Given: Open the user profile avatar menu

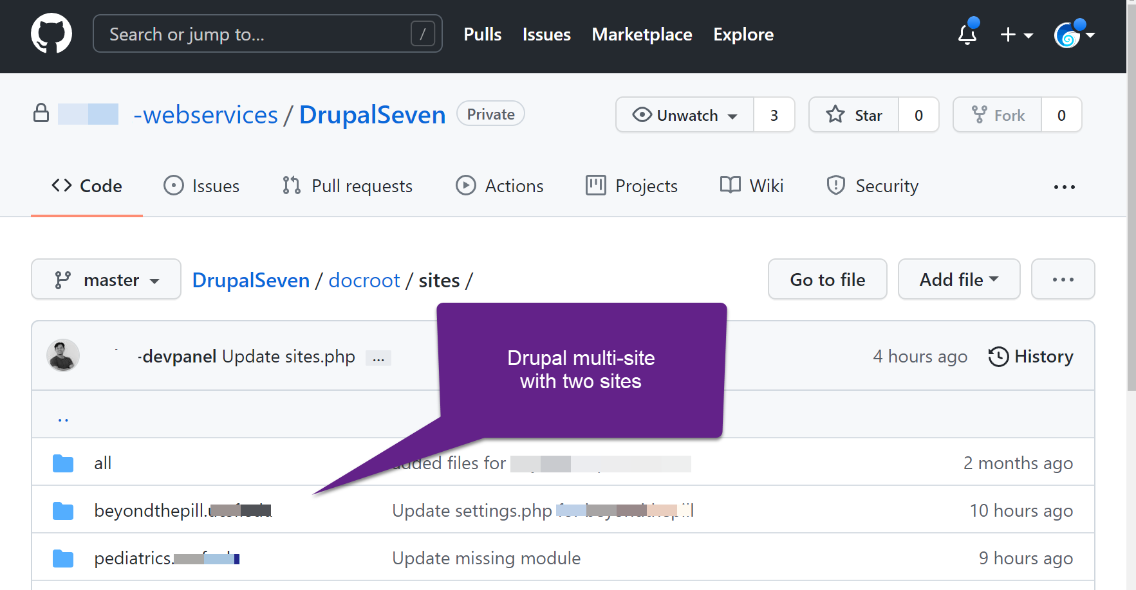Looking at the screenshot, I should pyautogui.click(x=1074, y=35).
